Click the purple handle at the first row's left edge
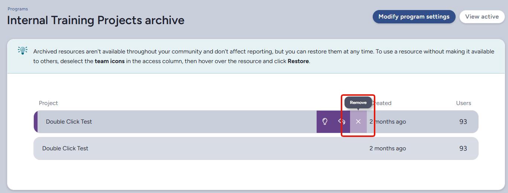 click(x=36, y=122)
